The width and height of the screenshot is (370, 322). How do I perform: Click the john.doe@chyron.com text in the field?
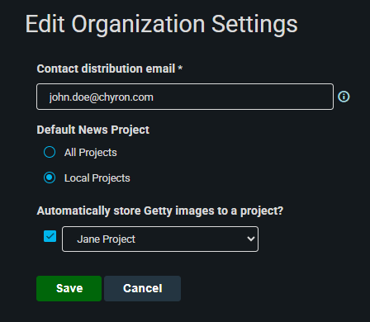point(101,97)
